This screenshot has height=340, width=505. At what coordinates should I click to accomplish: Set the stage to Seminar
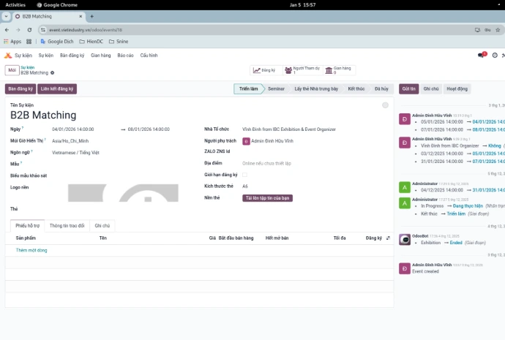[276, 88]
